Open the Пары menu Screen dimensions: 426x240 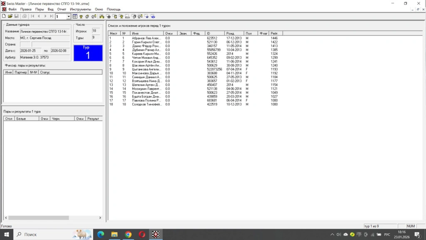coord(40,9)
